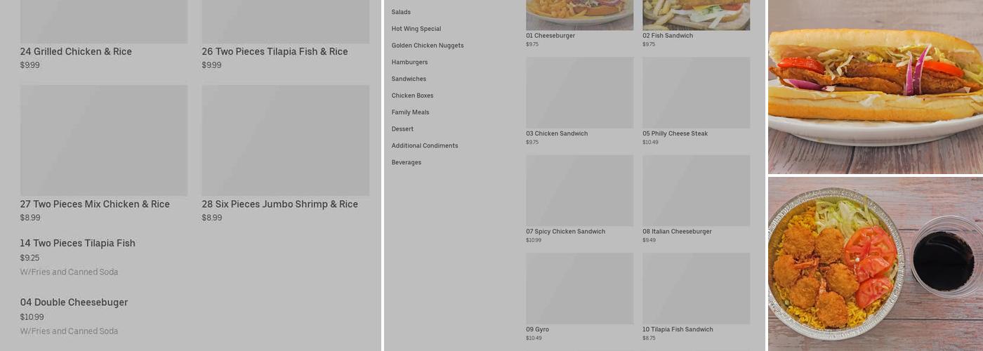
Task: Select the Family Meals category
Action: (410, 112)
